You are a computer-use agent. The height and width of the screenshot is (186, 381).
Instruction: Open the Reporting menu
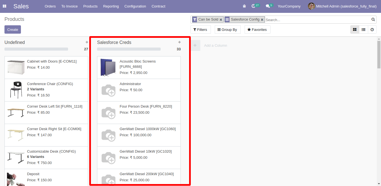111,6
